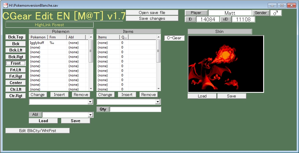The height and width of the screenshot is (153, 299).
Task: Click the Open save file button
Action: point(152,13)
